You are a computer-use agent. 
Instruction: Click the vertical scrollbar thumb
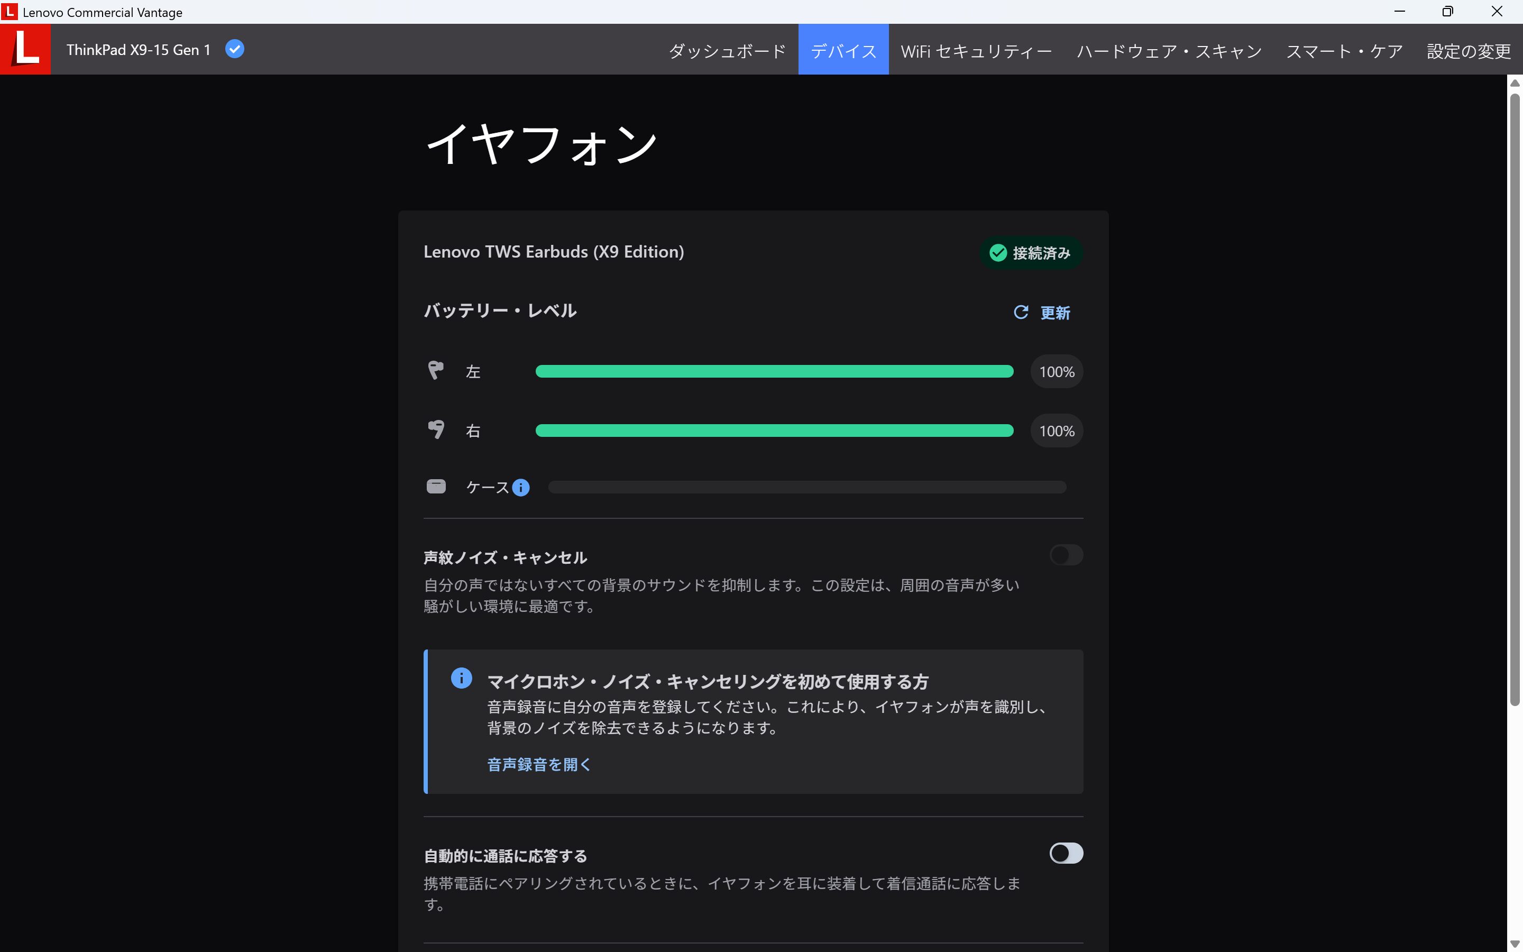pos(1515,400)
